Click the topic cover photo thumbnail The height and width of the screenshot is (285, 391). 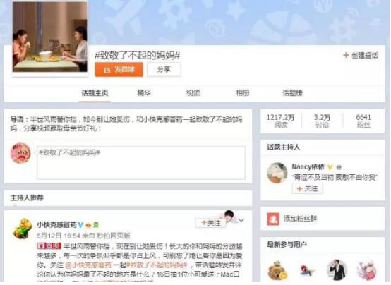pyautogui.click(x=50, y=37)
